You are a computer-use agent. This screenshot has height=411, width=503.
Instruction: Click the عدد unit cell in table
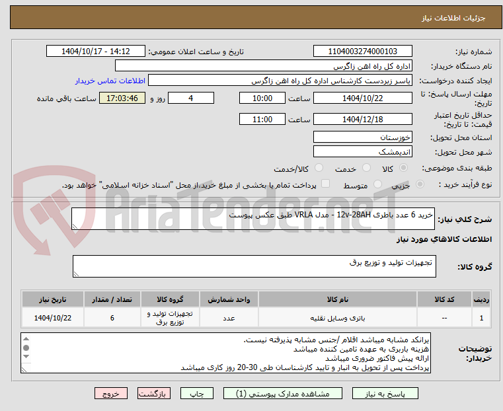[x=229, y=318]
